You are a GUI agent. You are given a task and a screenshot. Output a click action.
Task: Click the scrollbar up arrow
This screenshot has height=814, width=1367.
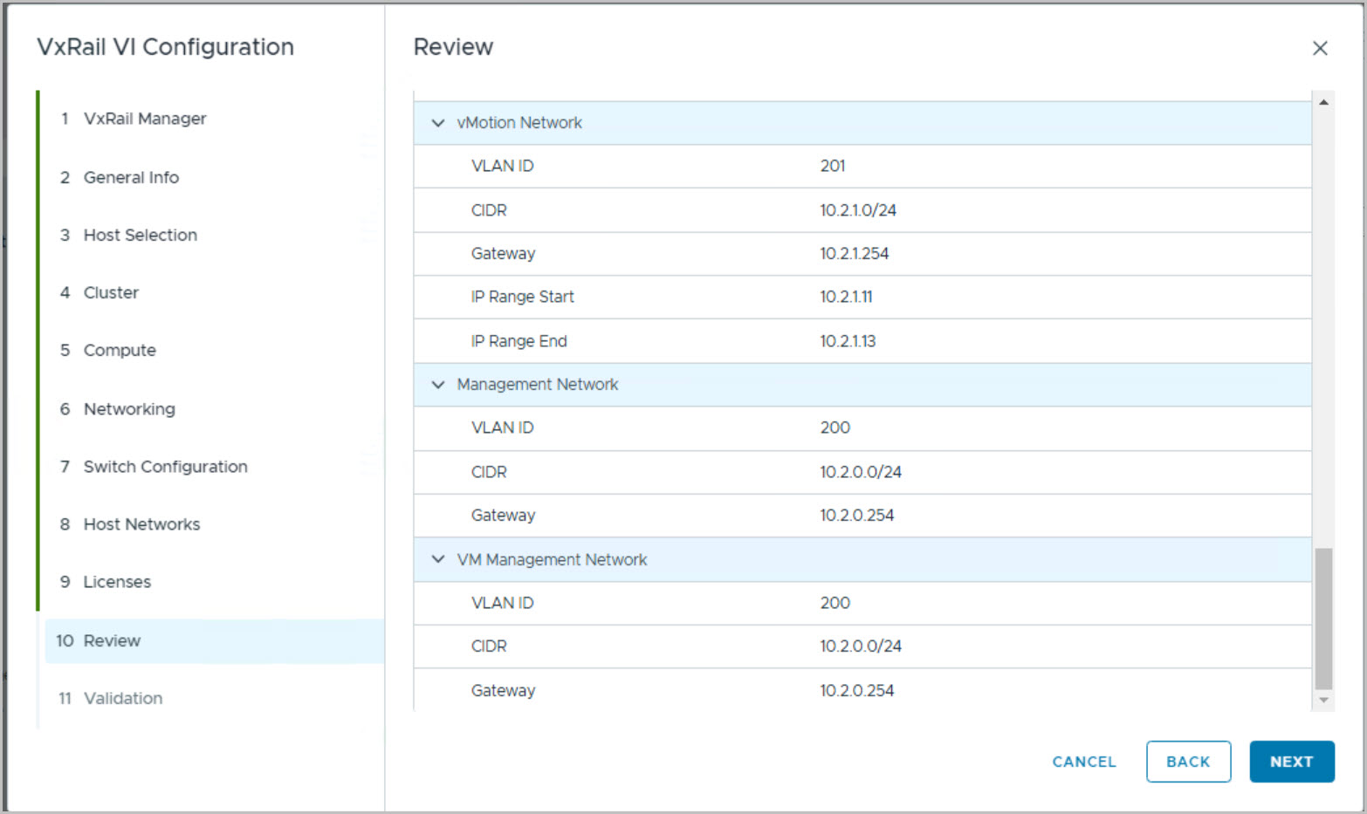pyautogui.click(x=1323, y=102)
